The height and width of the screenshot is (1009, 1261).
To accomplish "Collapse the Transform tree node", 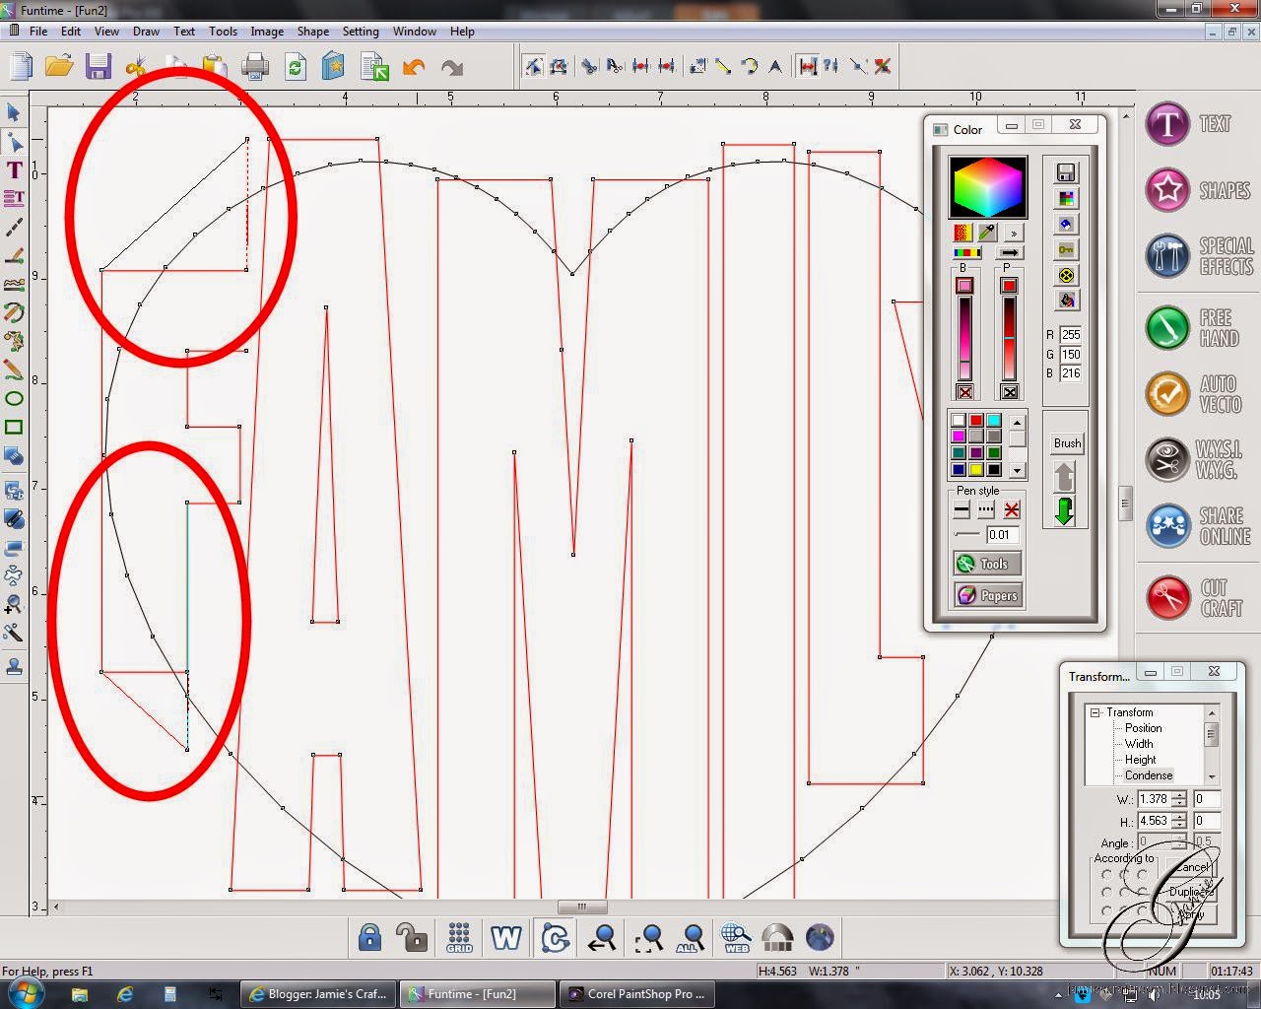I will (1095, 711).
